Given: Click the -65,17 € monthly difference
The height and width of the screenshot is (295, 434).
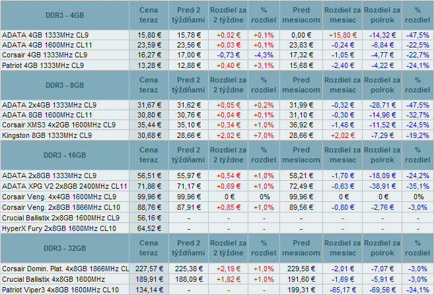Looking at the screenshot, I should click(343, 290).
